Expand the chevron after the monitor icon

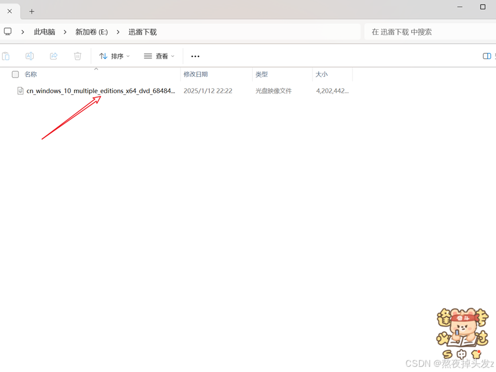(x=23, y=32)
